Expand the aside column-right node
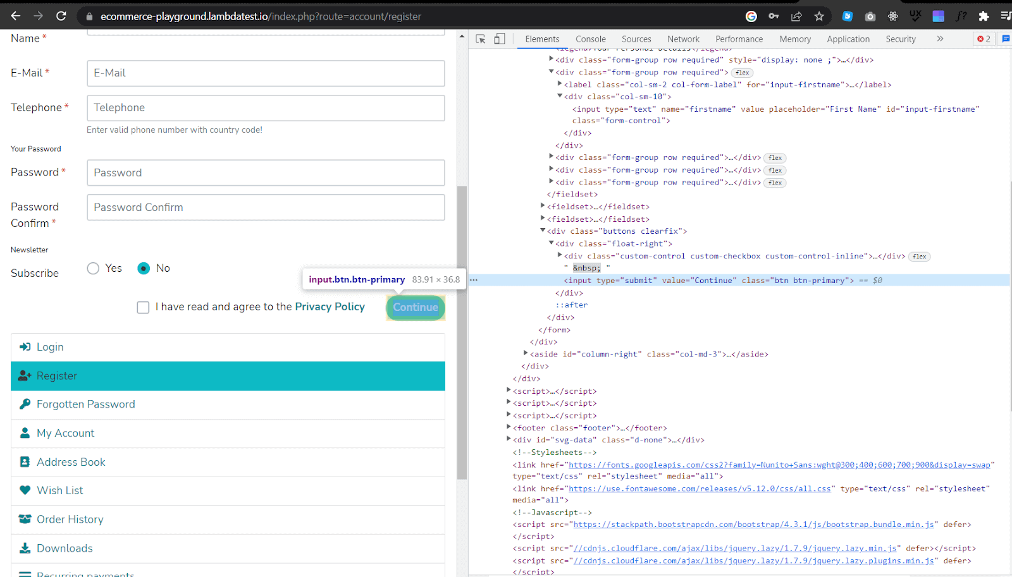This screenshot has width=1012, height=577. tap(526, 354)
